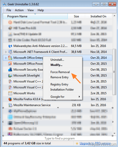The image size is (118, 147).
Task: Open the Google for submenu arrow
Action: [x=79, y=97]
